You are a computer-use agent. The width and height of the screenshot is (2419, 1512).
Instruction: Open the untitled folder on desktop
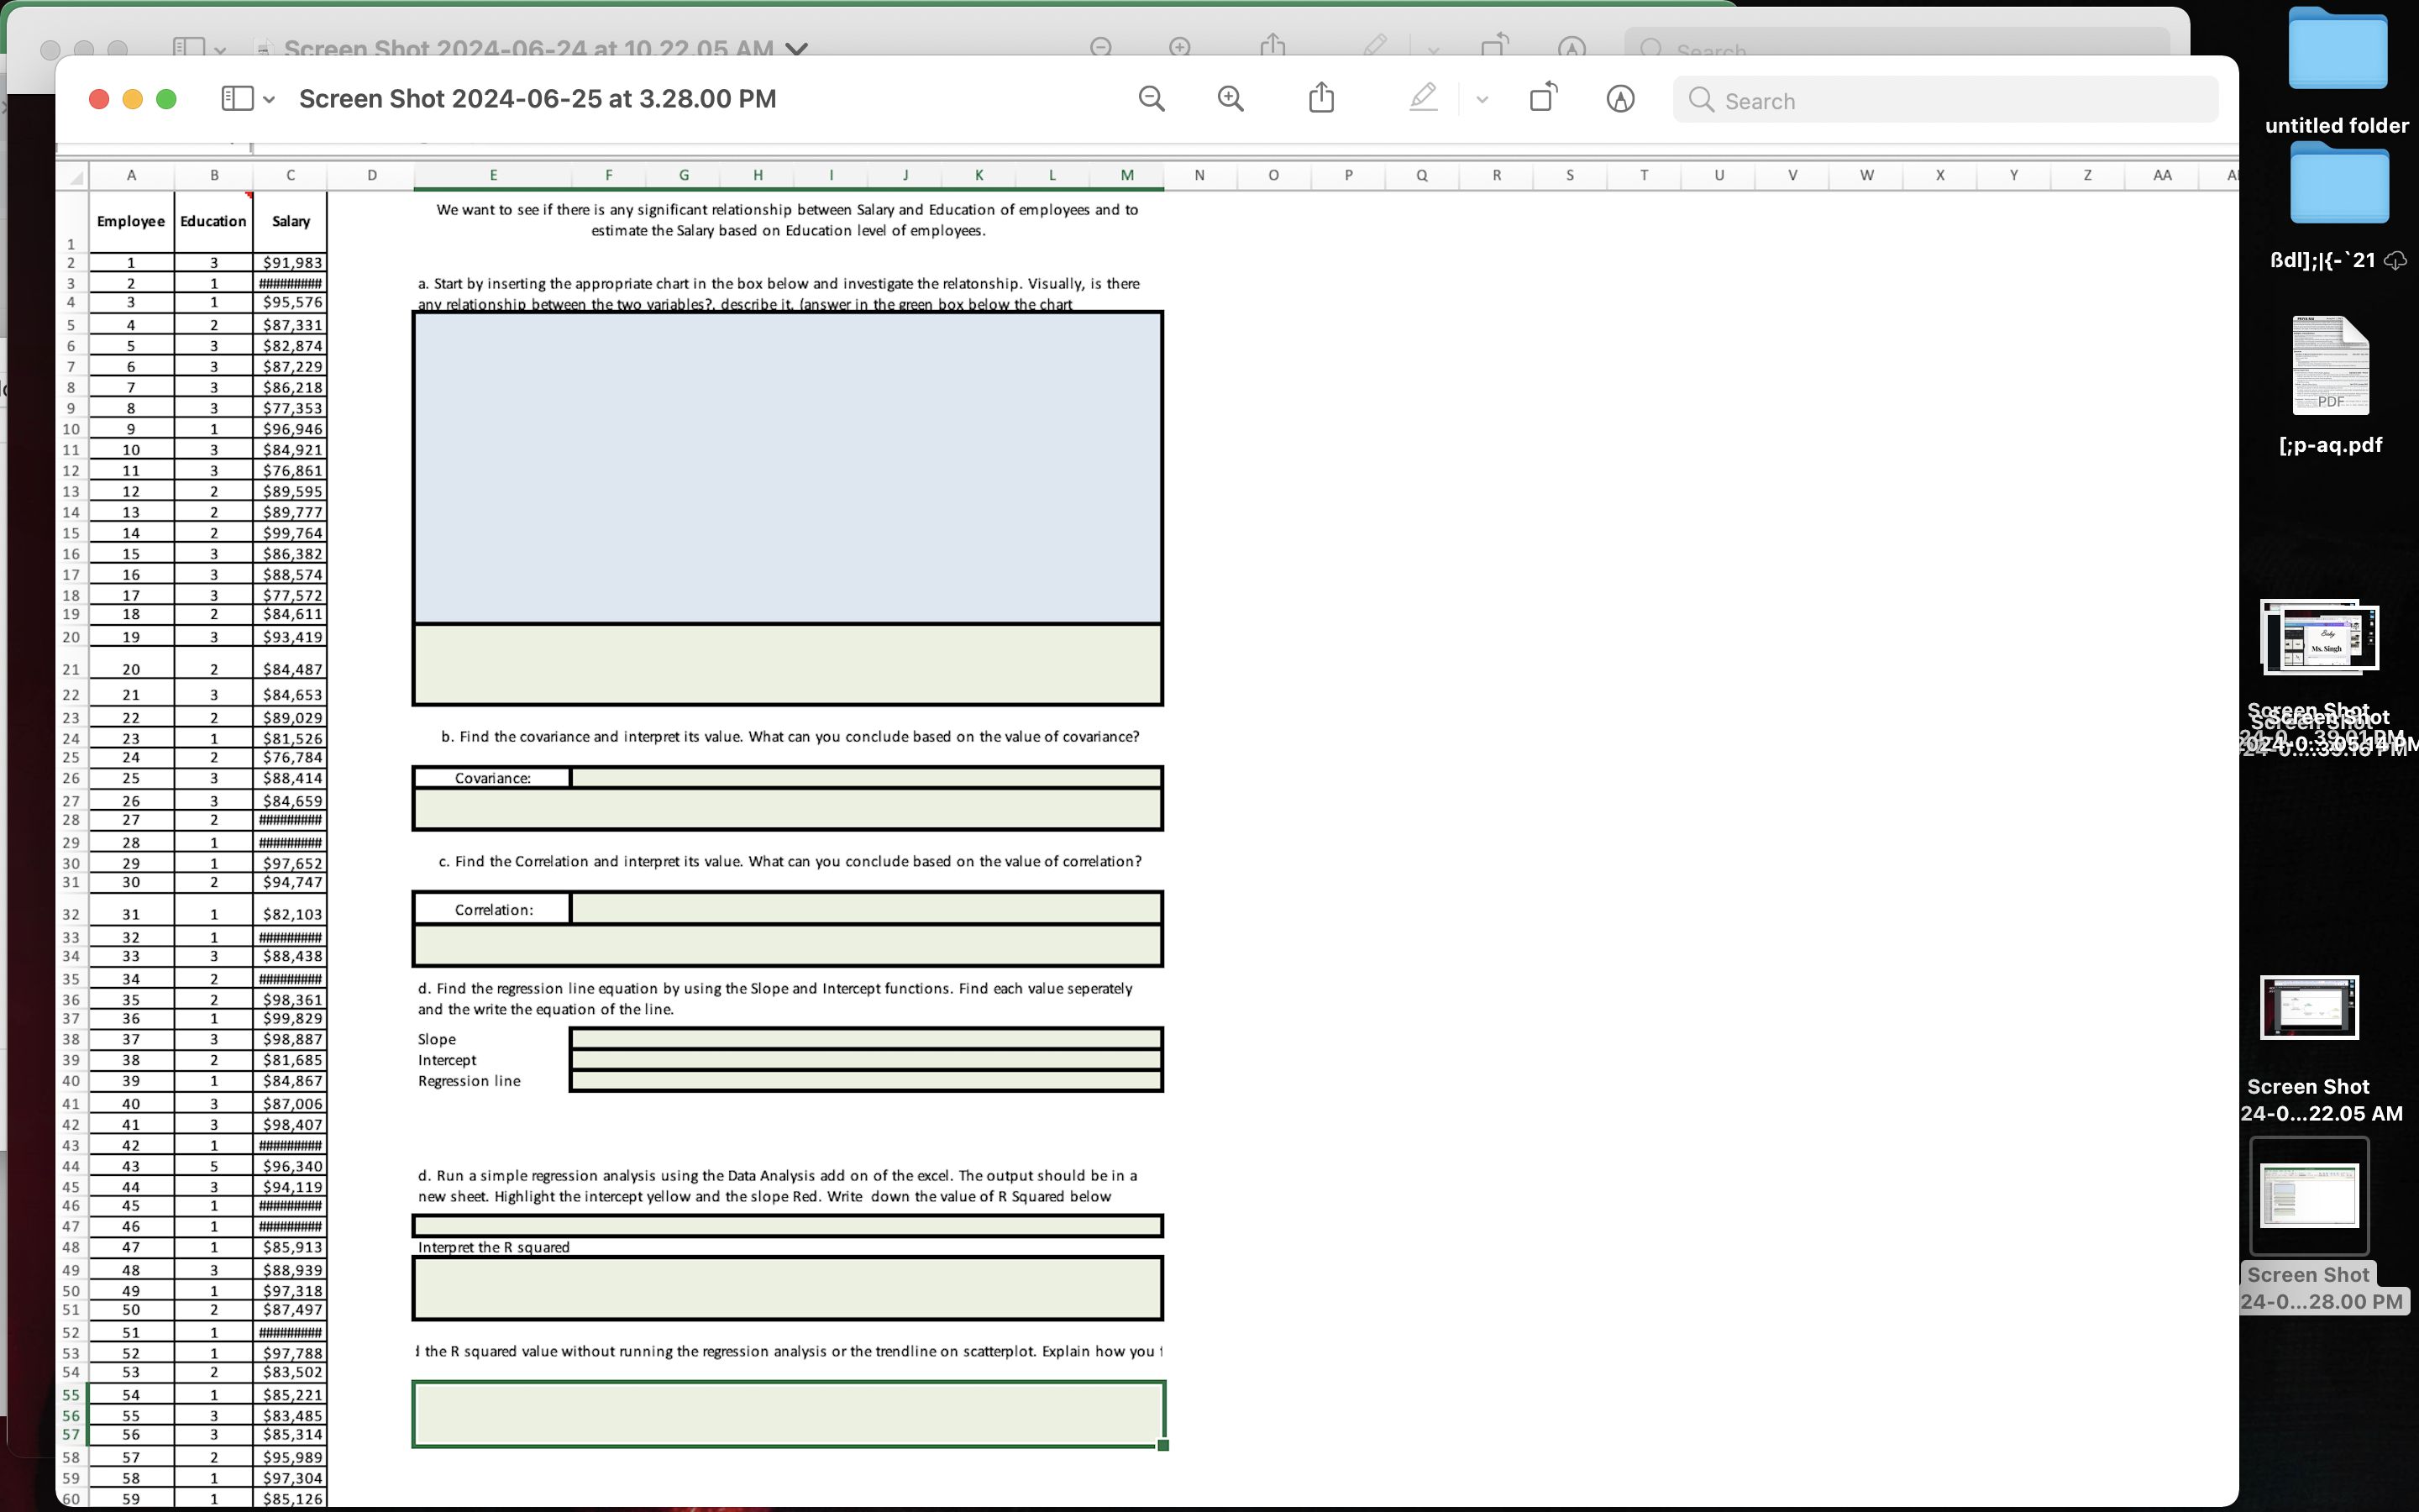2337,50
